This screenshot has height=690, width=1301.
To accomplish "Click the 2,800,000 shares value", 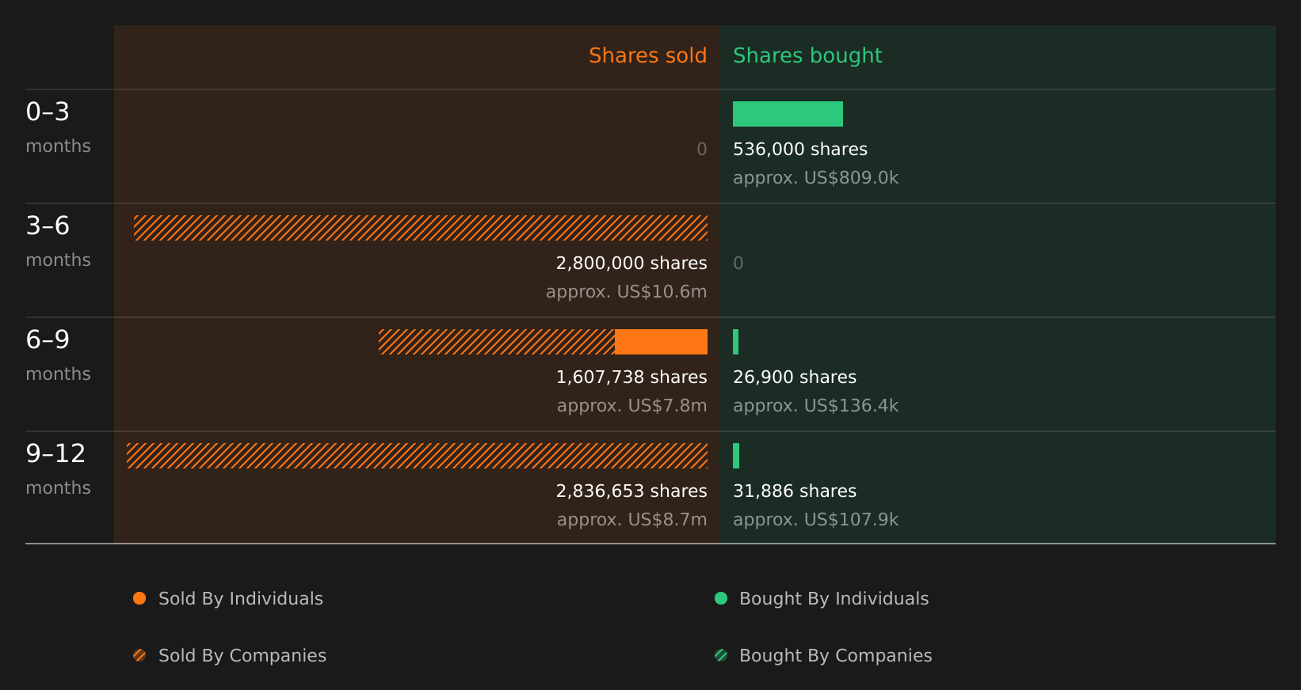I will pyautogui.click(x=631, y=263).
